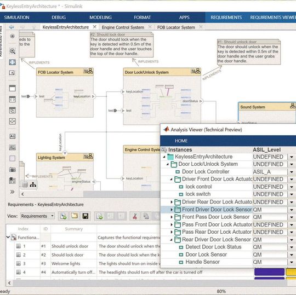Image resolution: width=296 pixels, height=295 pixels.
Task: Click the requirement icon in row #3 Welcome lights
Action: pyautogui.click(x=18, y=263)
